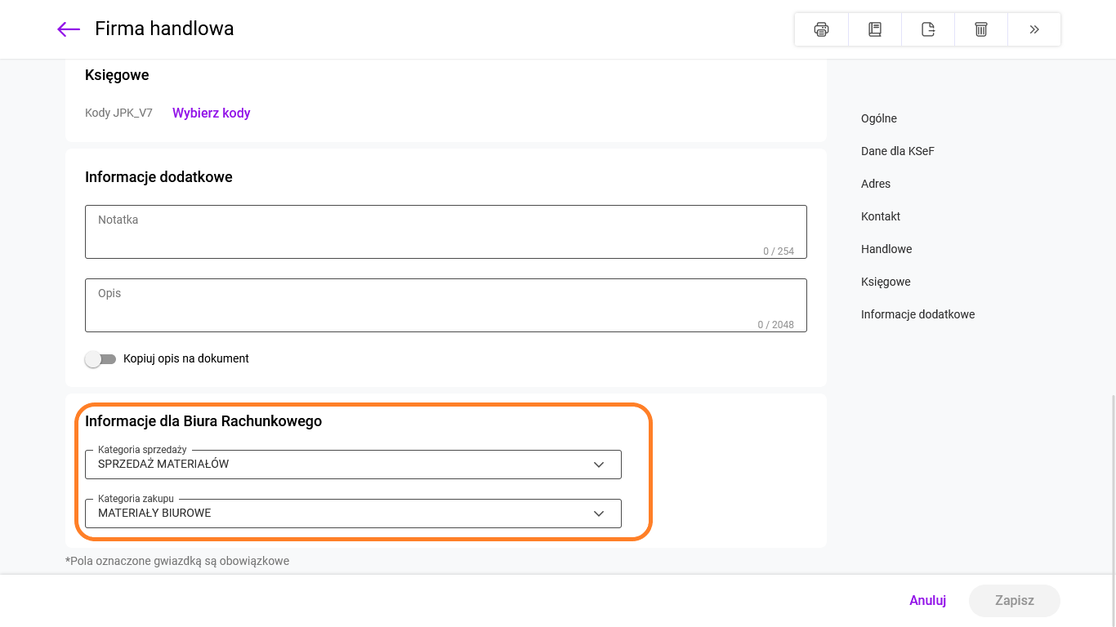Jump to Ogólne section
This screenshot has height=627, width=1116.
click(879, 118)
